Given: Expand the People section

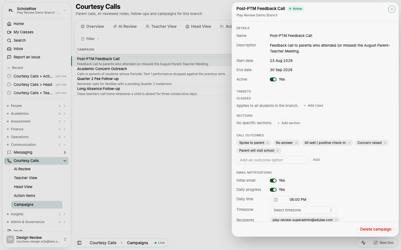Looking at the screenshot, I should (37, 106).
